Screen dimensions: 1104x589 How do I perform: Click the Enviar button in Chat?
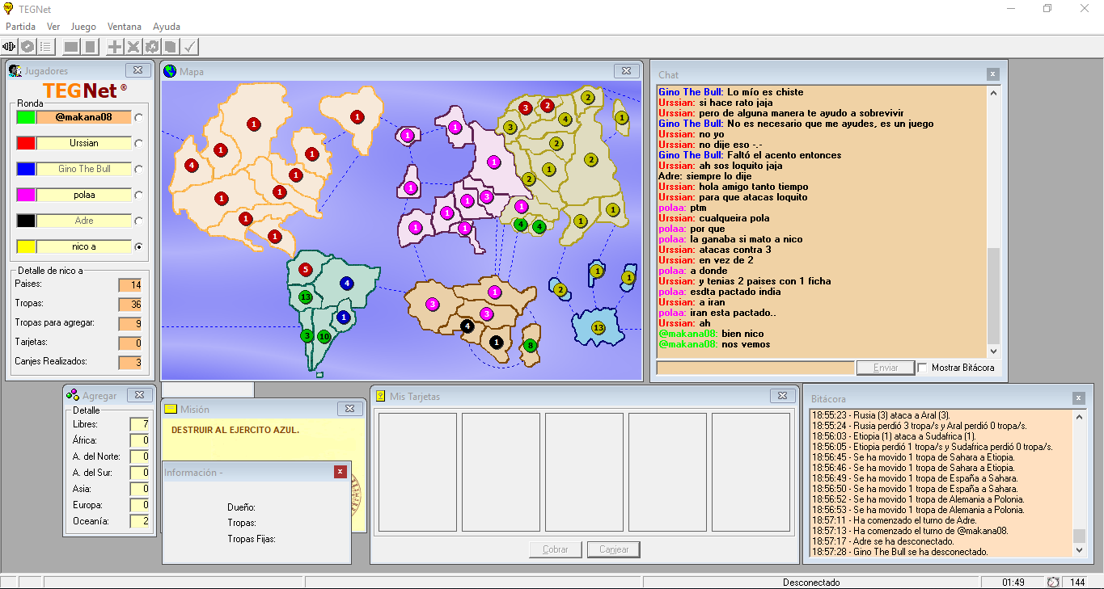886,368
